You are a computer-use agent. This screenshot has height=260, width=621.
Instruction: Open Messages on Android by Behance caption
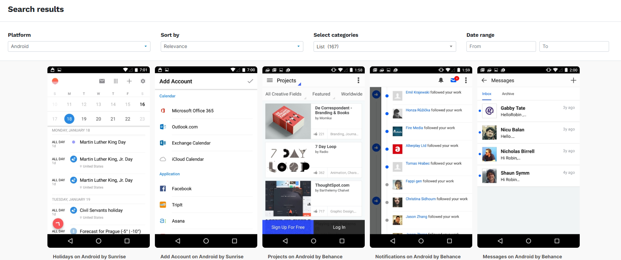[x=522, y=257]
